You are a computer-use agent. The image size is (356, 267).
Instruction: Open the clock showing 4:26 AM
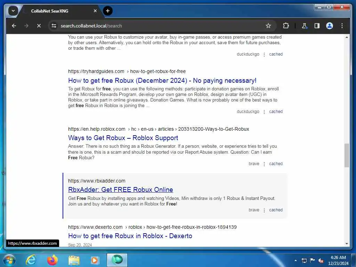coord(338,260)
